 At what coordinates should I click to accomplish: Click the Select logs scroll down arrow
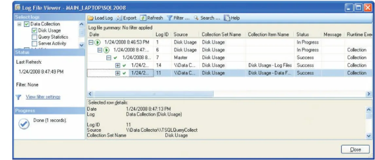pyautogui.click(x=81, y=45)
